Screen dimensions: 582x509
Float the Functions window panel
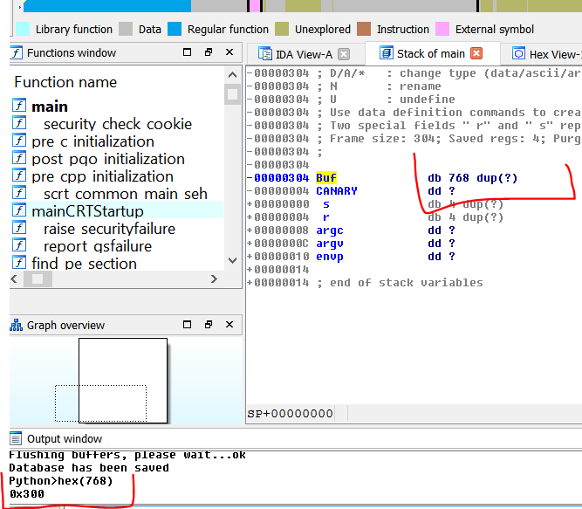(x=209, y=52)
